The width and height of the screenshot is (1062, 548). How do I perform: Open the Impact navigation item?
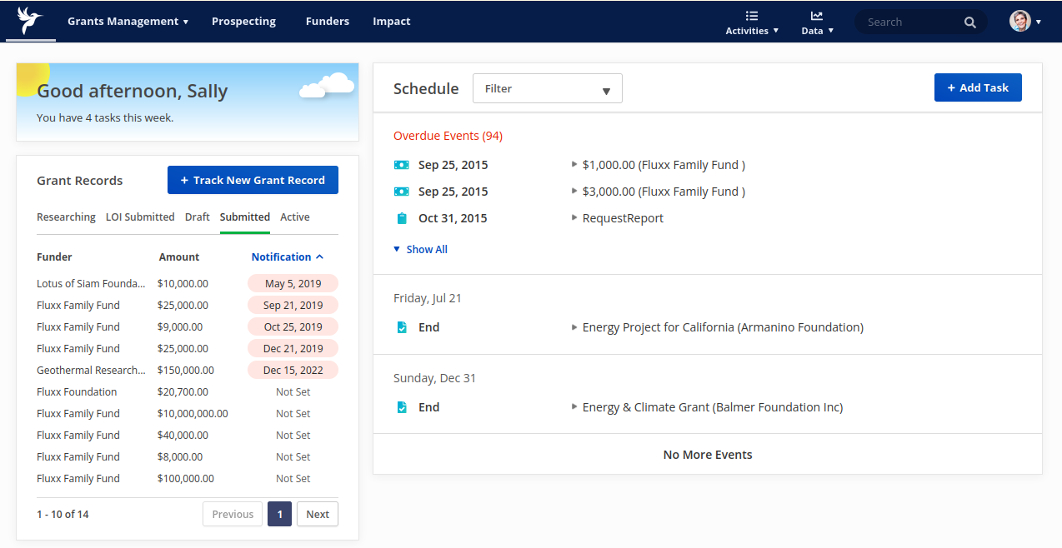tap(392, 22)
